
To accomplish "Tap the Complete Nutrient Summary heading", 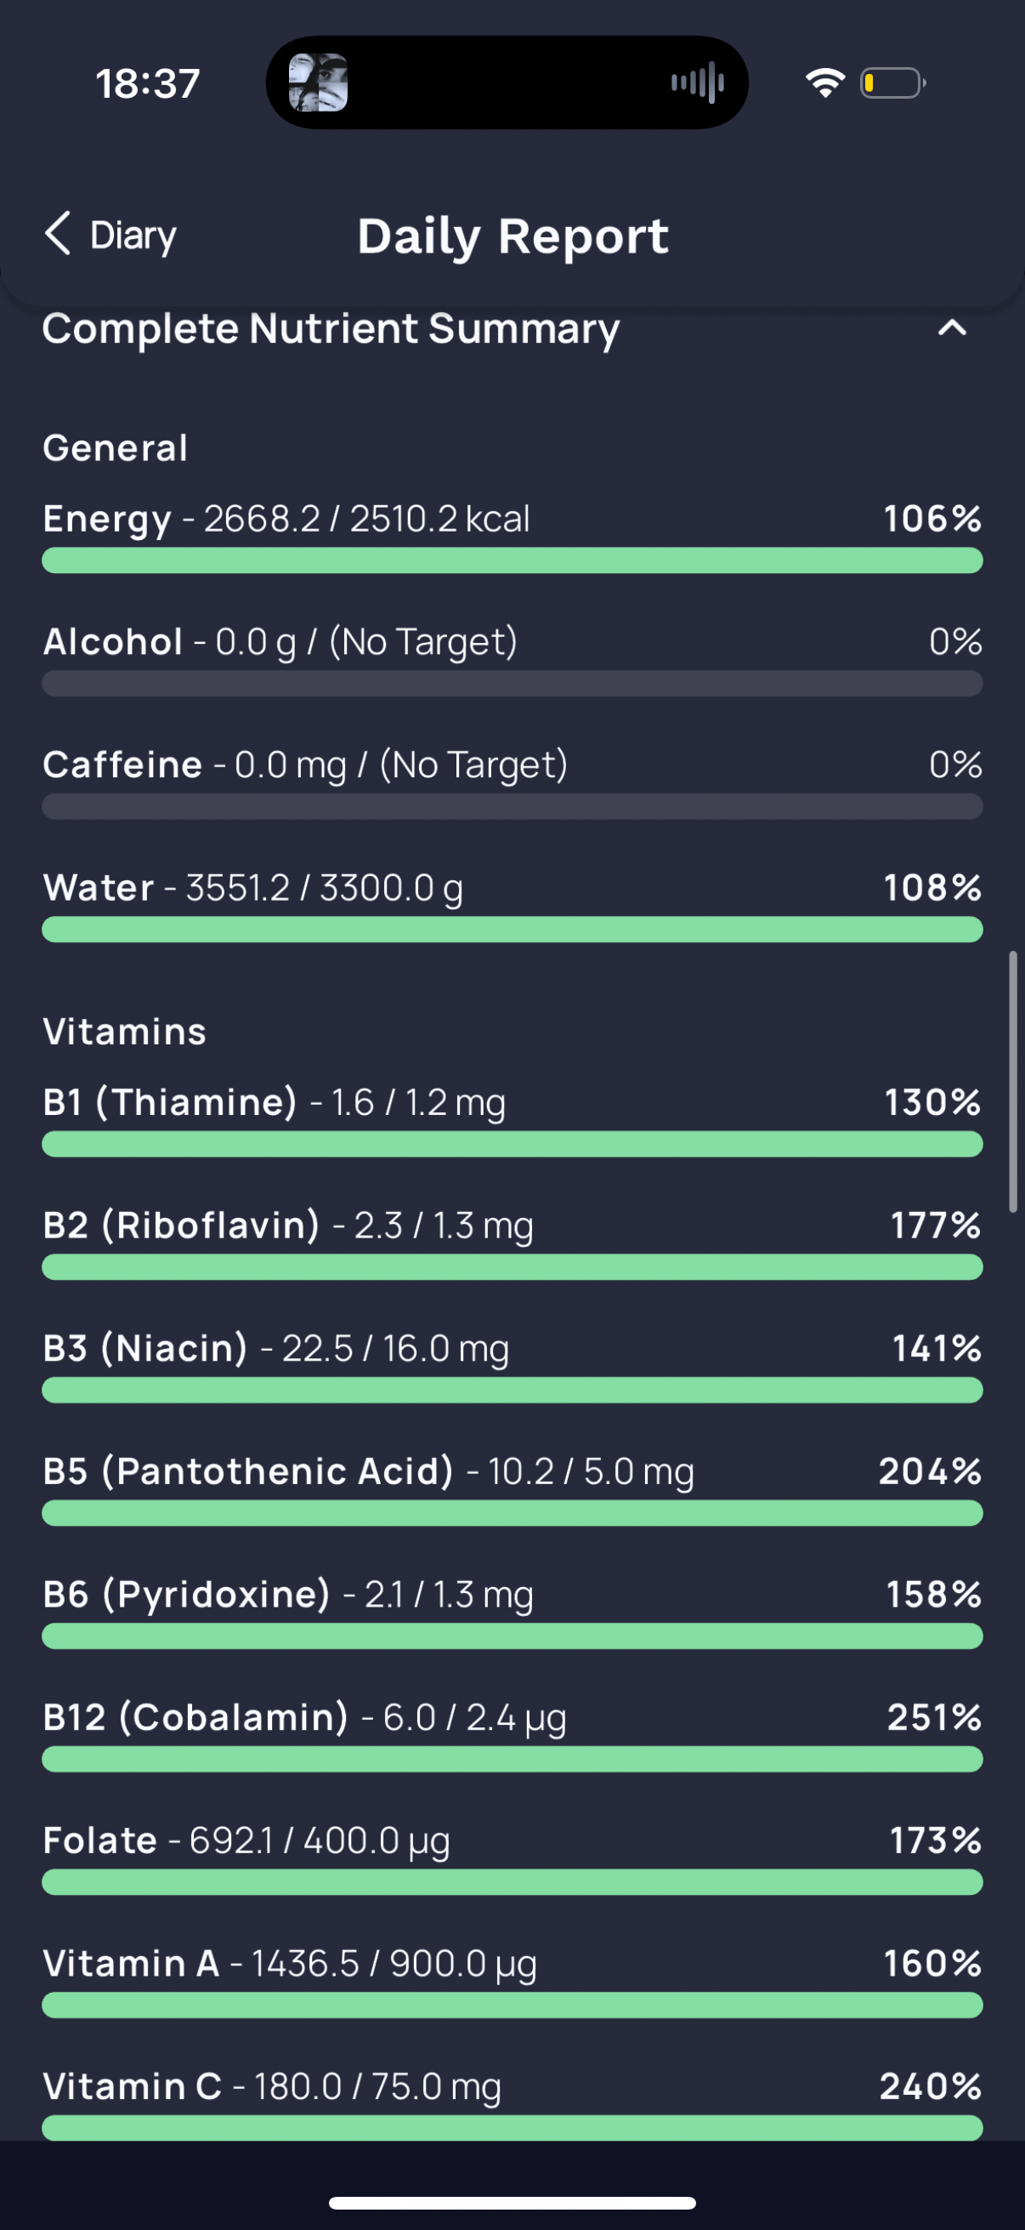I will coord(331,329).
